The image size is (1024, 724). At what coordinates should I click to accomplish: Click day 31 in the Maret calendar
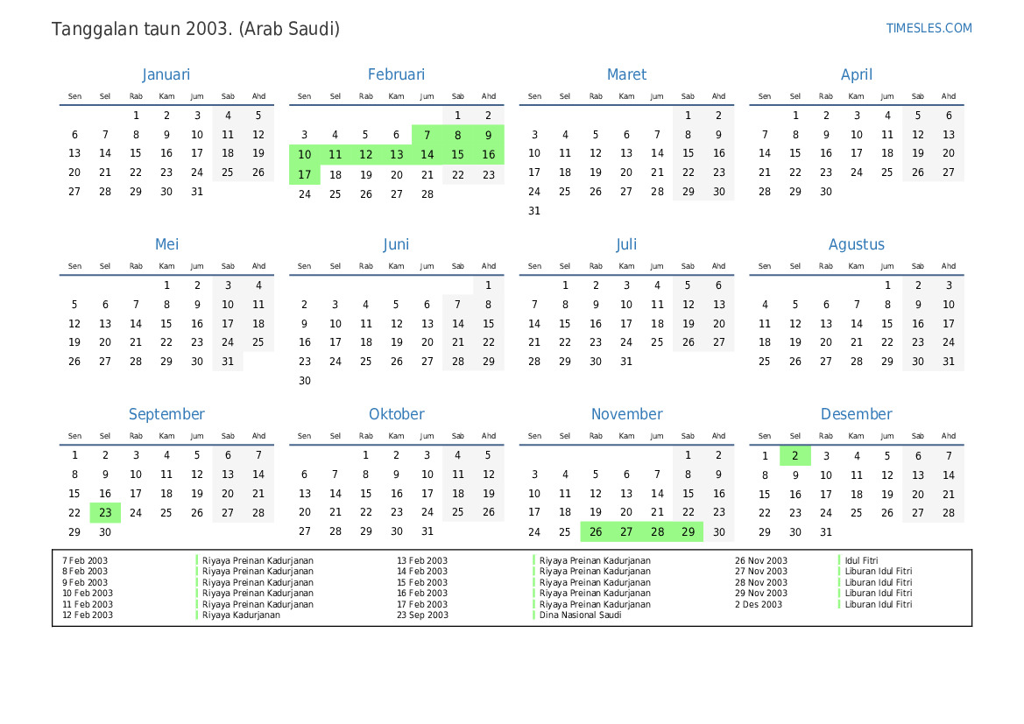[x=534, y=211]
